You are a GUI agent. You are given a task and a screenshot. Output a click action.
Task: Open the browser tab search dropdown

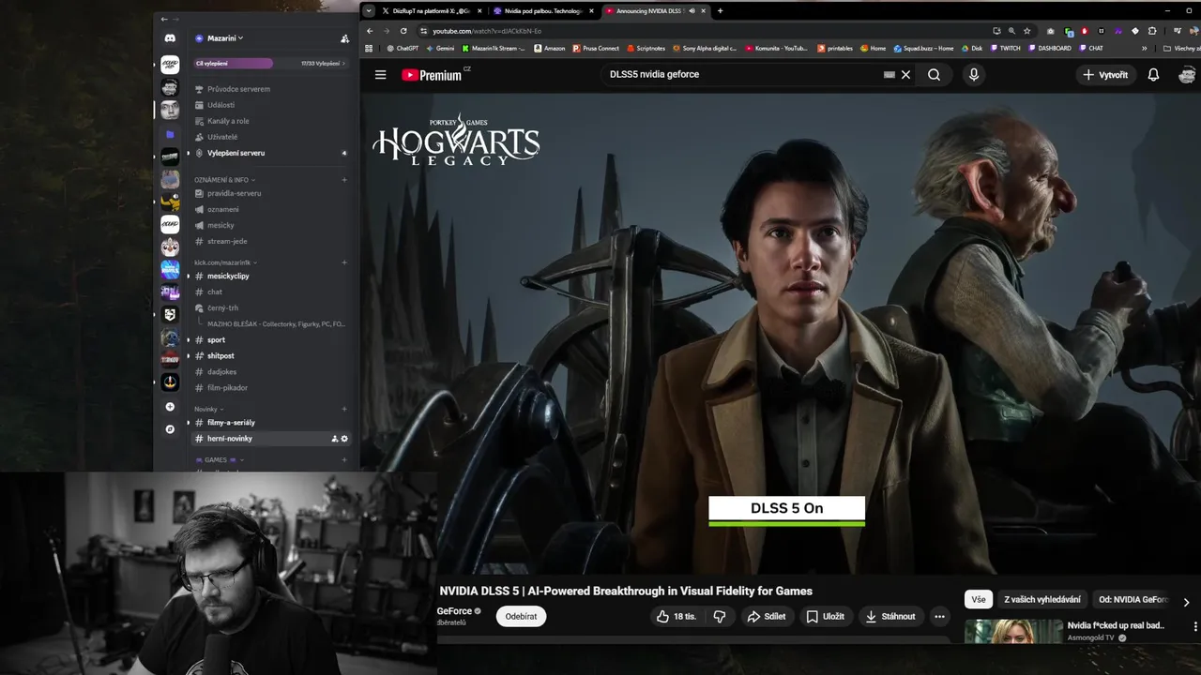(368, 11)
